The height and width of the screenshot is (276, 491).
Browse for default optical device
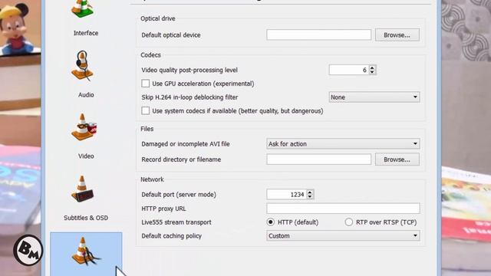coord(397,34)
